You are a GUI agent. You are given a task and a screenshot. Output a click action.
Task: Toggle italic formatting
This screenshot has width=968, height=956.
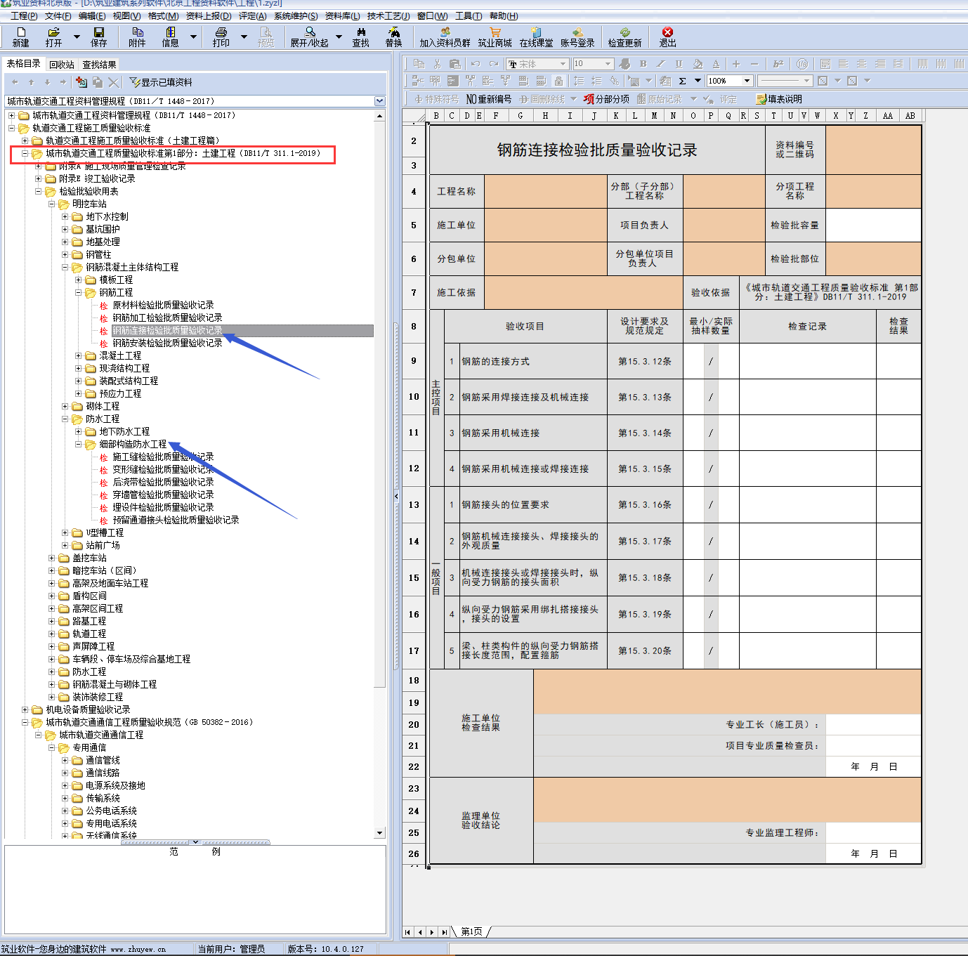click(660, 64)
